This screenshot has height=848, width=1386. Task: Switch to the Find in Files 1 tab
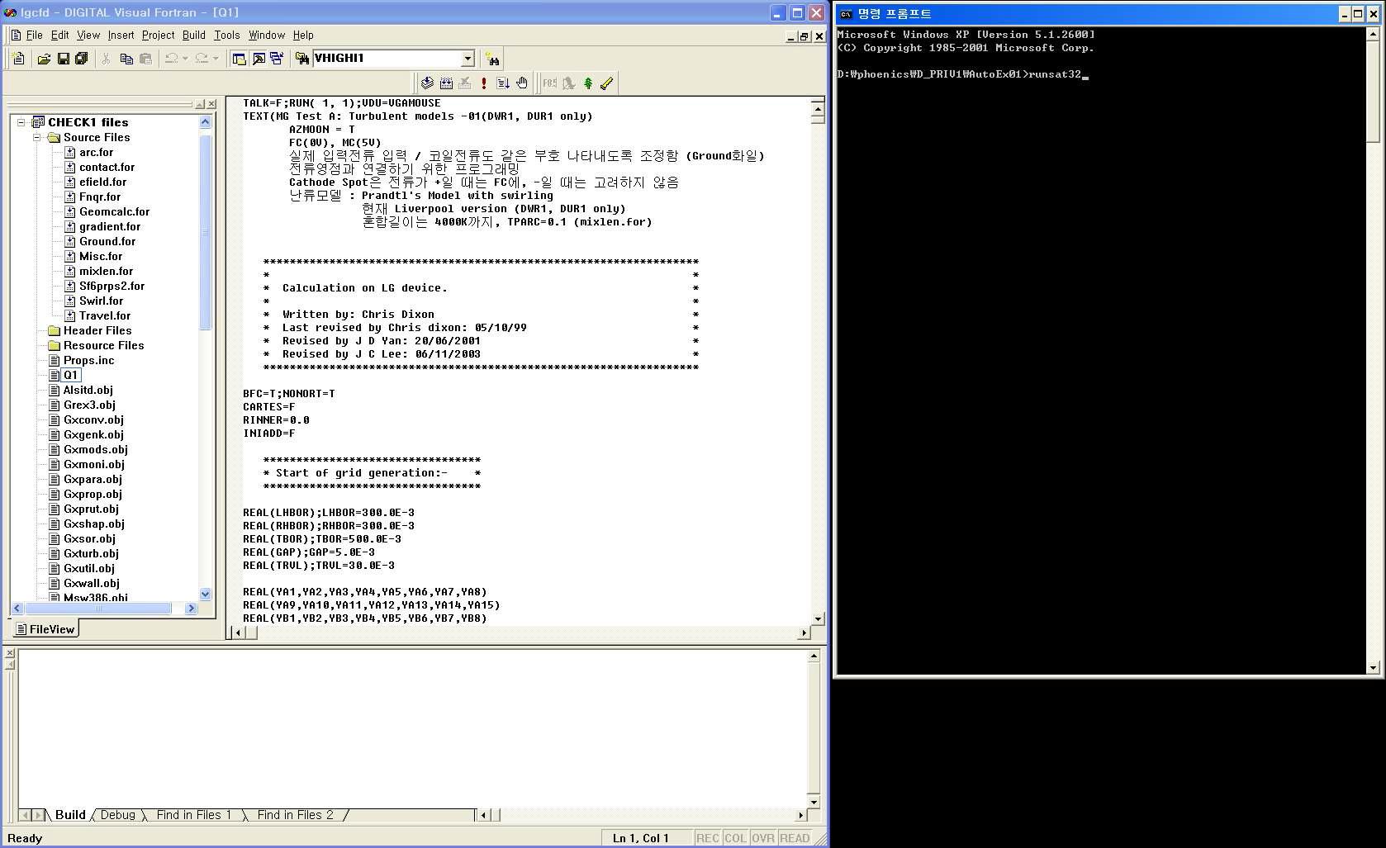tap(194, 815)
